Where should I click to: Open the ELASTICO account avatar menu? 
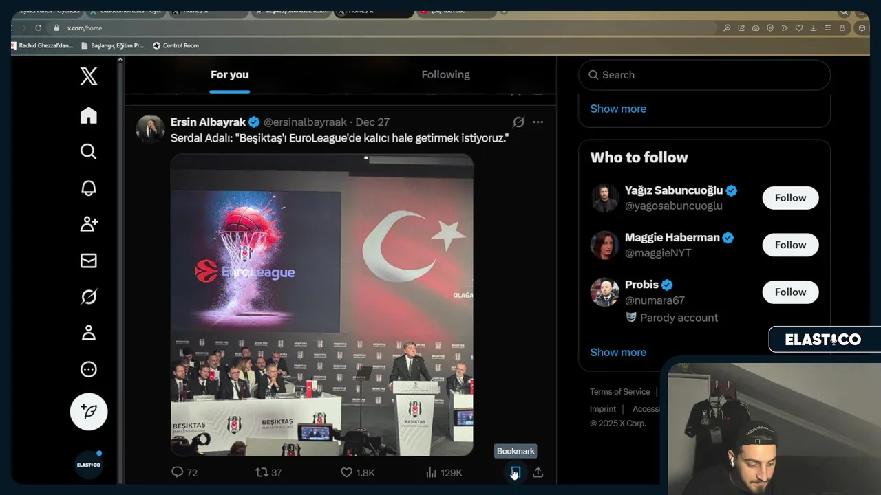[89, 465]
